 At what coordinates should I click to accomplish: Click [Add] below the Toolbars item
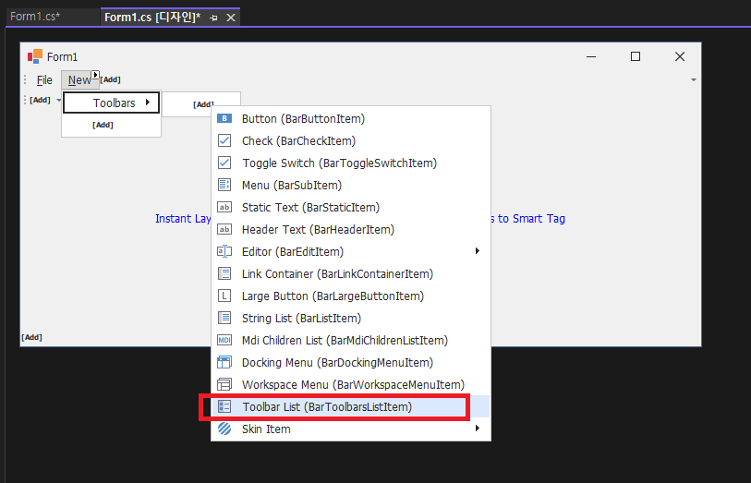103,125
